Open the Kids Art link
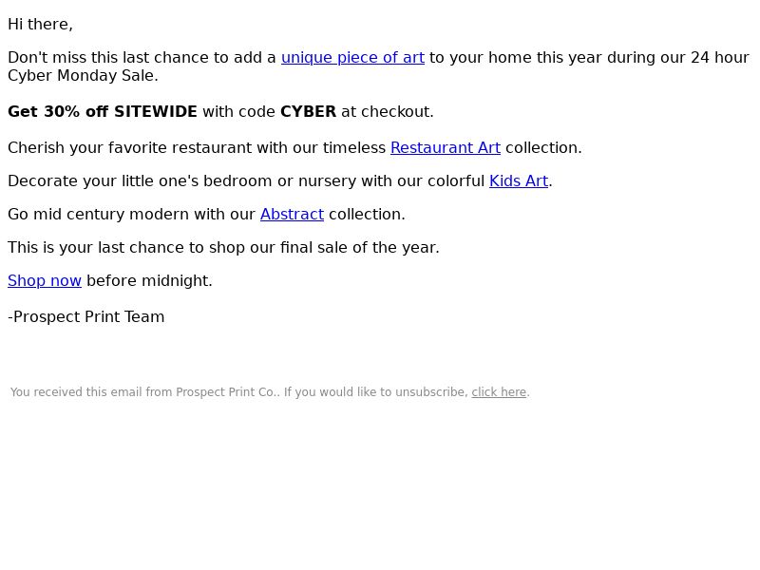Image resolution: width=760 pixels, height=570 pixels. [518, 181]
